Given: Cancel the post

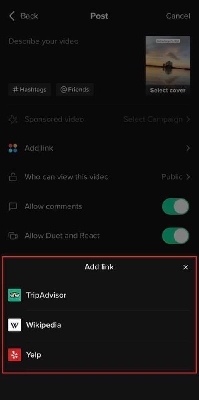Looking at the screenshot, I should 178,16.
